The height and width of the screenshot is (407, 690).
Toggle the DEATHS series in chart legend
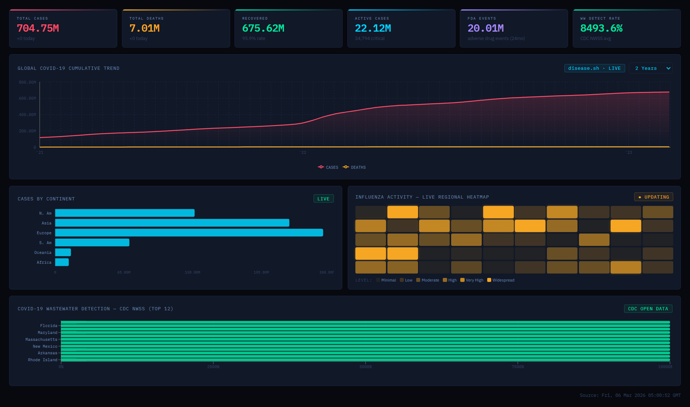[354, 167]
